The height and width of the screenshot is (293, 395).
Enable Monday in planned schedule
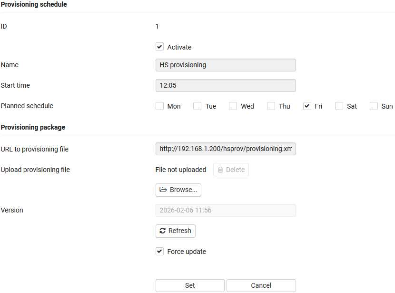[x=160, y=106]
